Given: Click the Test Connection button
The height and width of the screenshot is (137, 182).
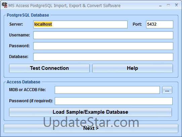Looking at the screenshot, I should (x=49, y=68).
